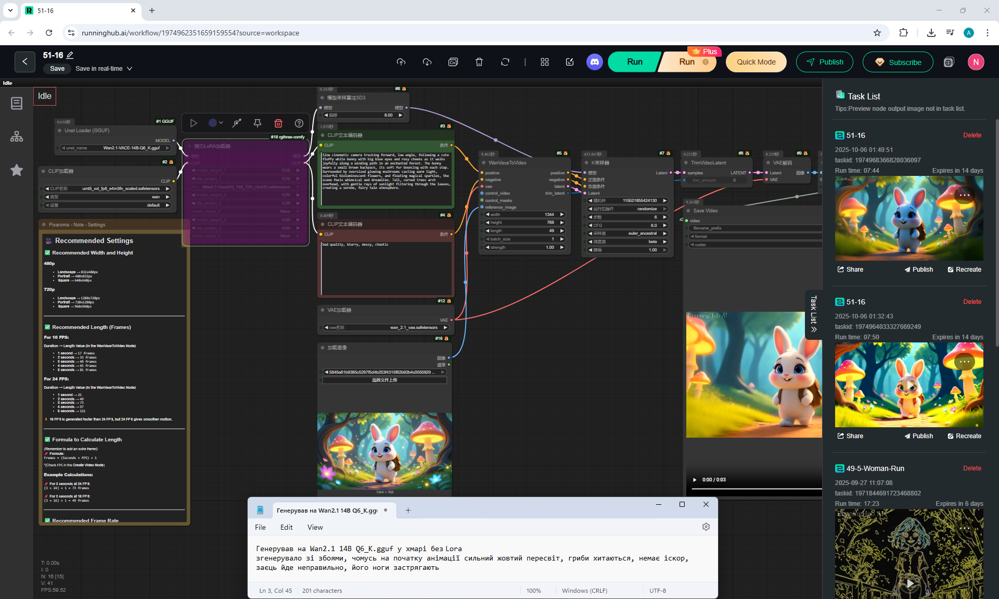Pin the selected node with pushpin icon

257,123
